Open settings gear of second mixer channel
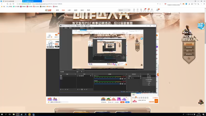 125,84
